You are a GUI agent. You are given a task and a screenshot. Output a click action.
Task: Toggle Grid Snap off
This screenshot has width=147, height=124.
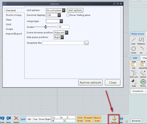pos(80,119)
